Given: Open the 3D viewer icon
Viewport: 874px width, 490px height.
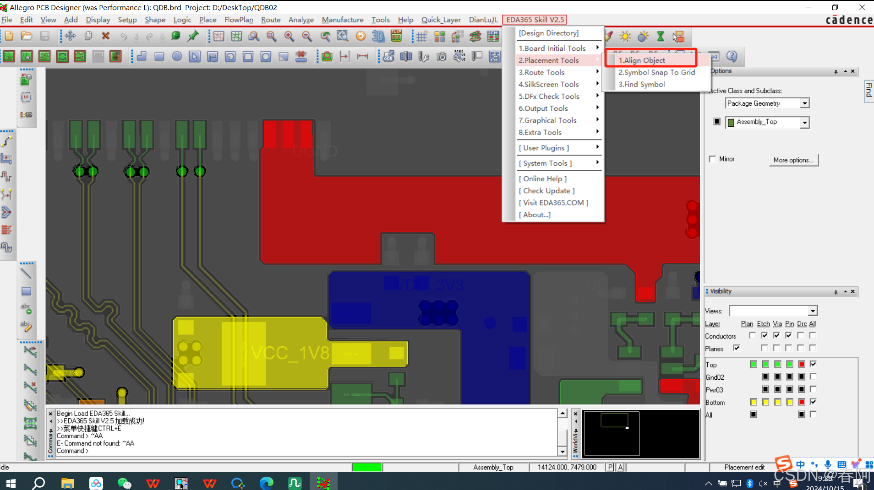Looking at the screenshot, I should [x=378, y=36].
